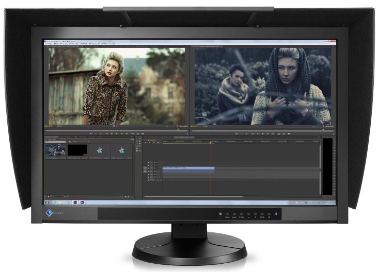The width and height of the screenshot is (378, 272).
Task: Click the timeline horizontal scrollbar
Action: coord(194,196)
